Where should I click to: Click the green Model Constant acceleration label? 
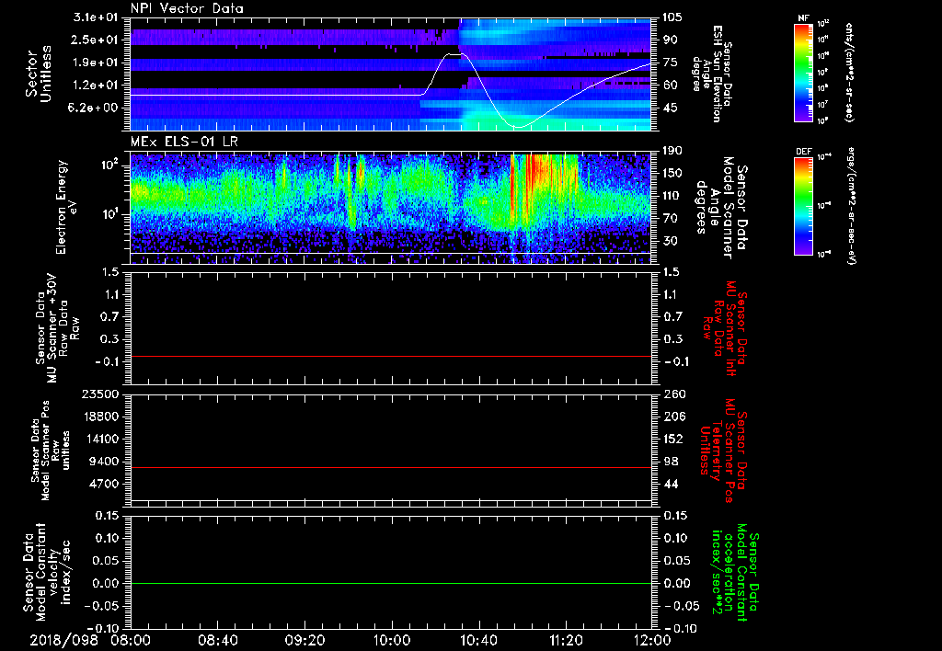[735, 572]
